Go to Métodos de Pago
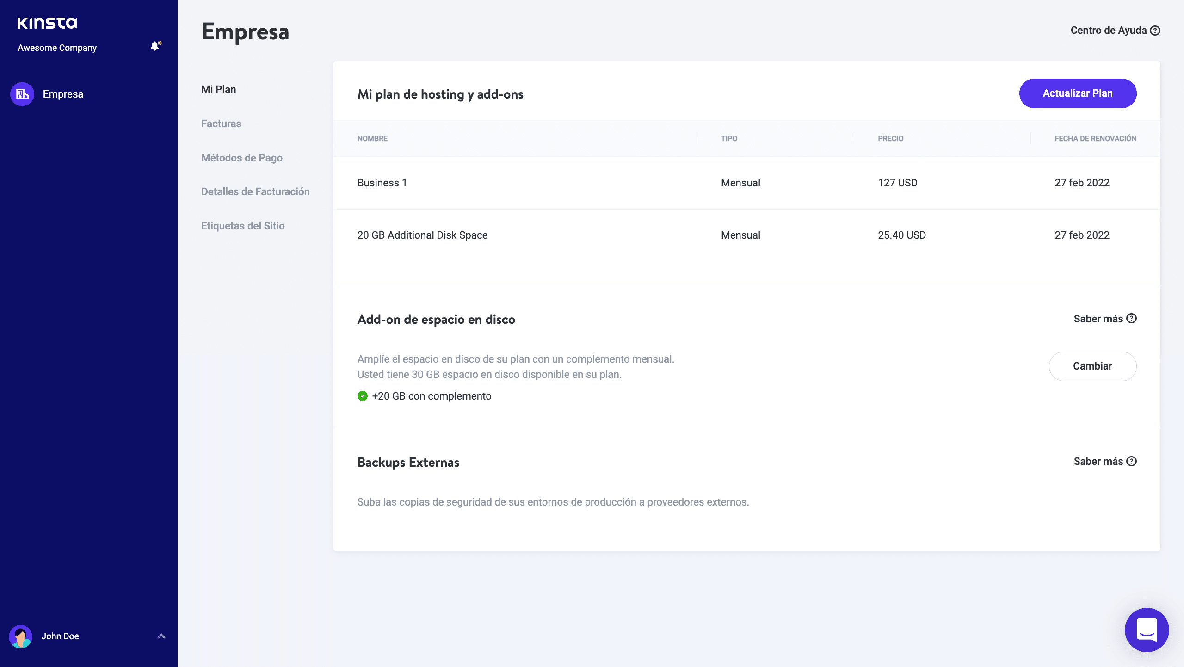The width and height of the screenshot is (1184, 667). coord(241,158)
